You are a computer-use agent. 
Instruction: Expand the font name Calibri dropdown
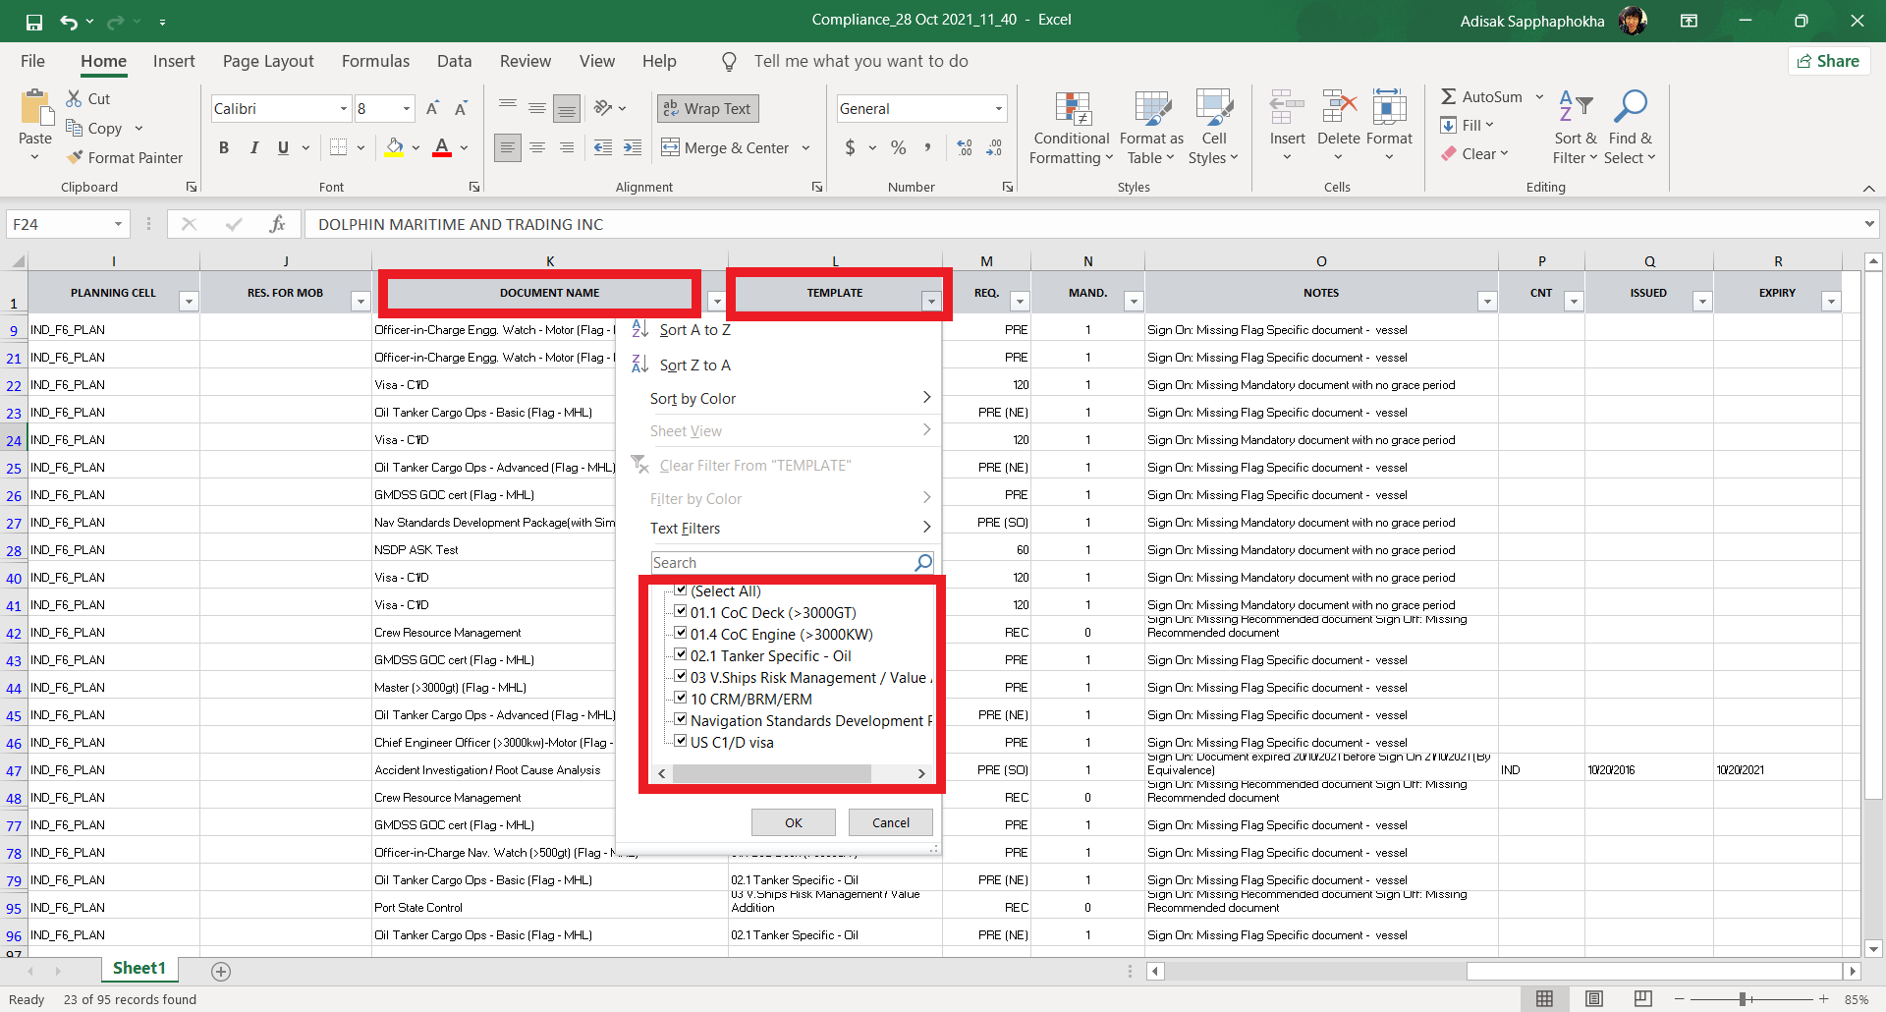point(344,108)
